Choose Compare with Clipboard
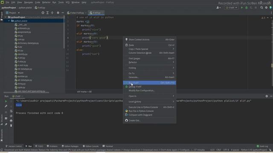Viewport: 273px width, 153px height. click(x=150, y=115)
